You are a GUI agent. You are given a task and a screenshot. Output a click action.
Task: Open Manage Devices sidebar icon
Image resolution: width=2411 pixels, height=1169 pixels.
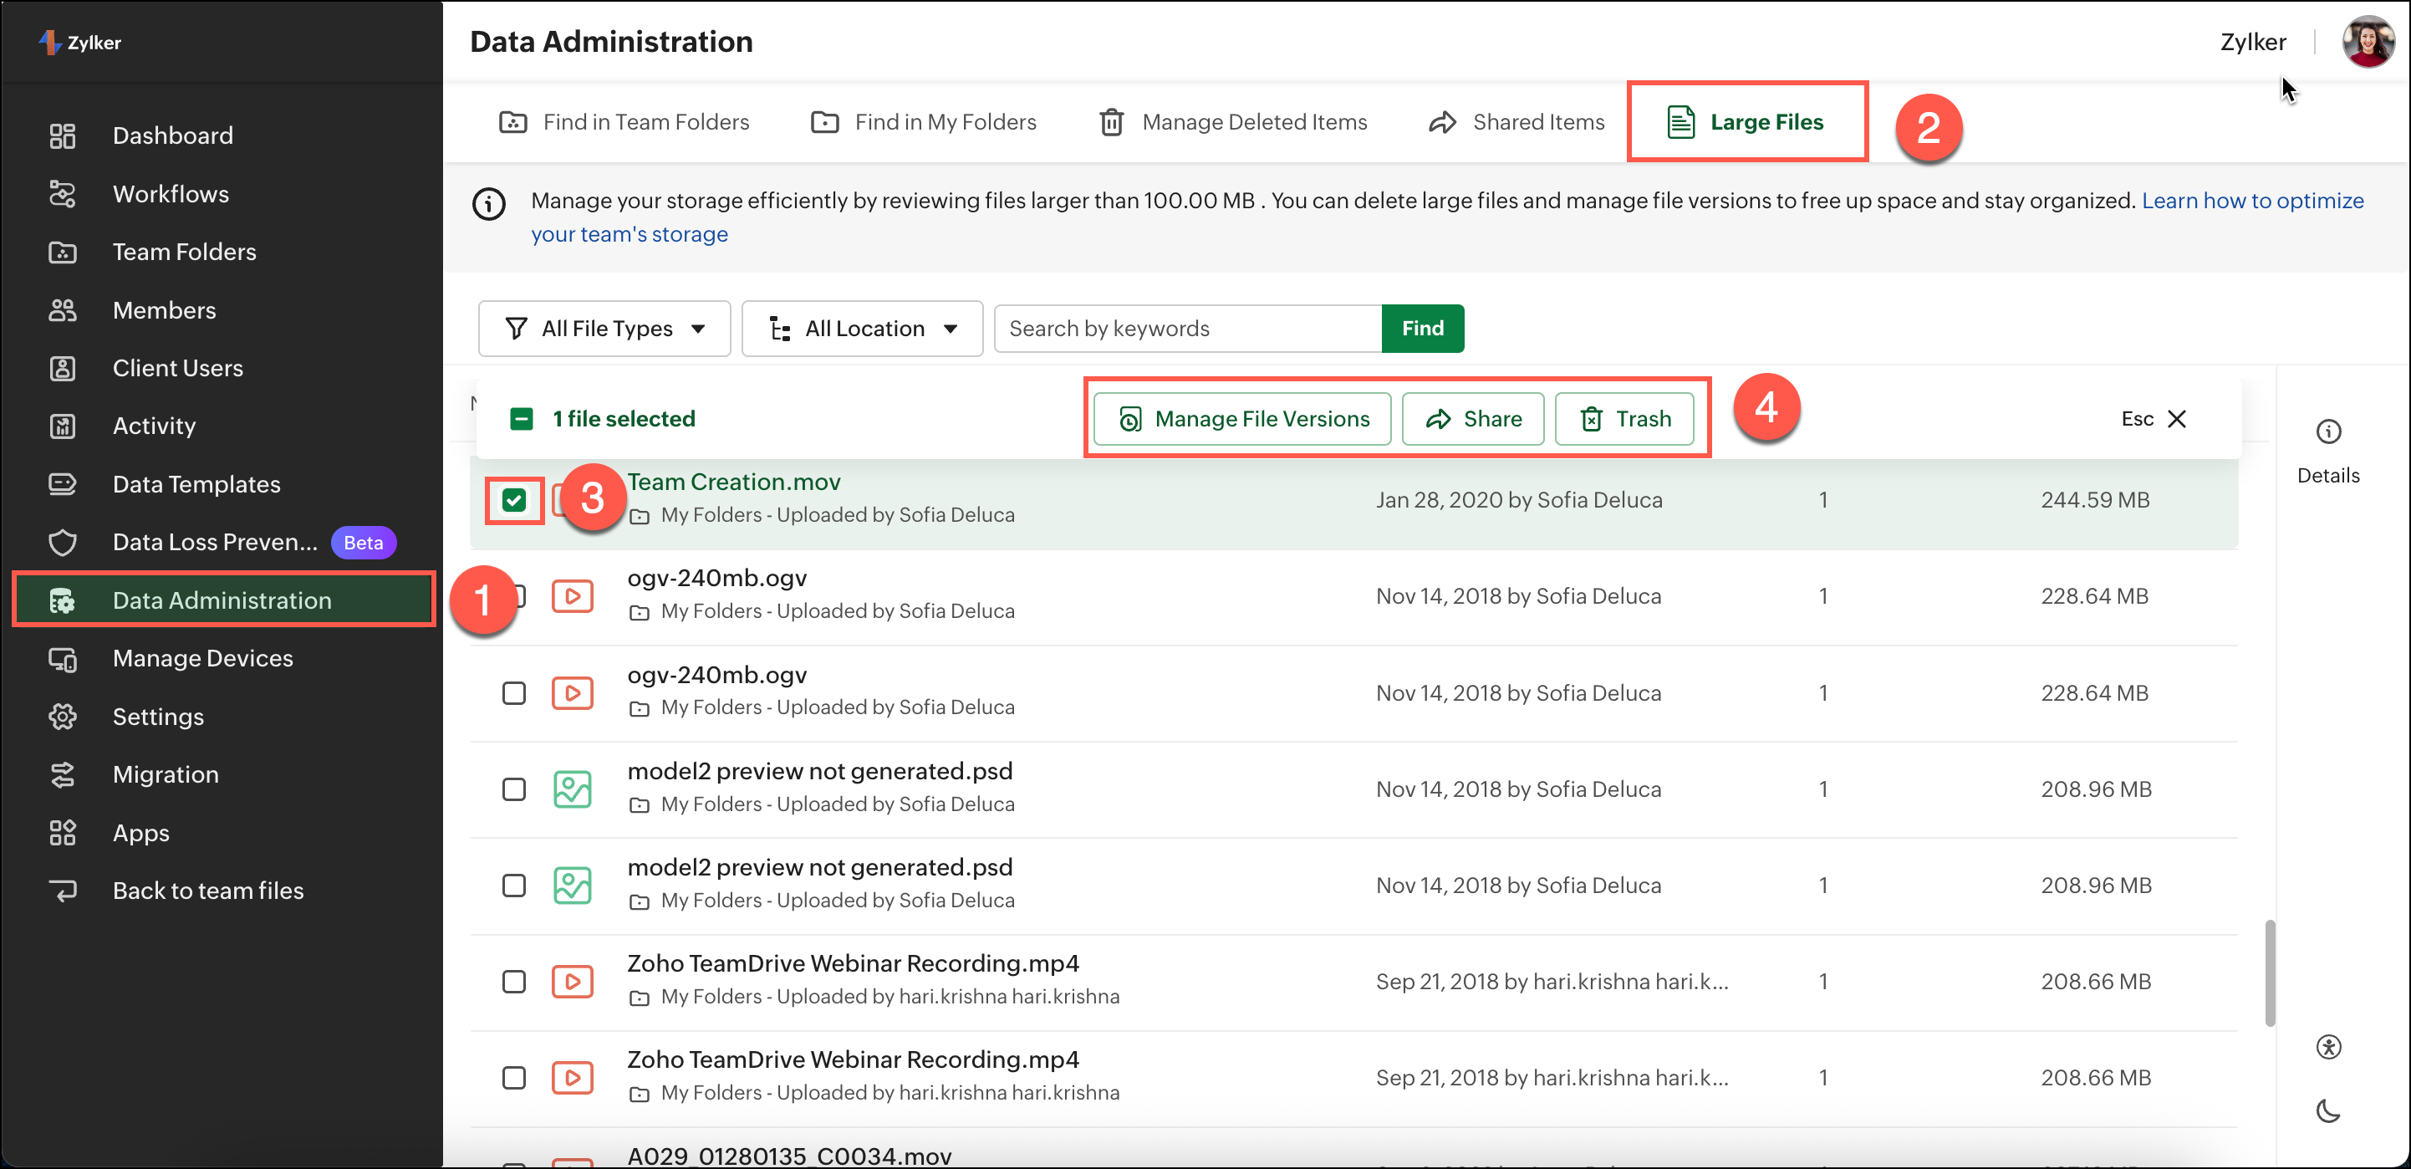point(62,659)
